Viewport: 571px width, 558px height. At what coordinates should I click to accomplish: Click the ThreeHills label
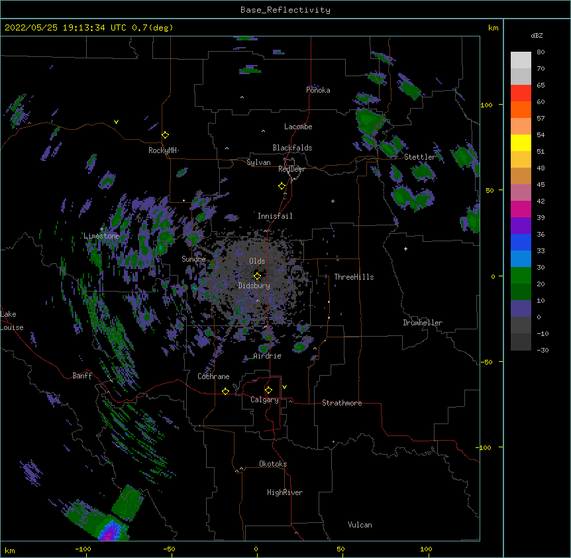click(x=354, y=277)
